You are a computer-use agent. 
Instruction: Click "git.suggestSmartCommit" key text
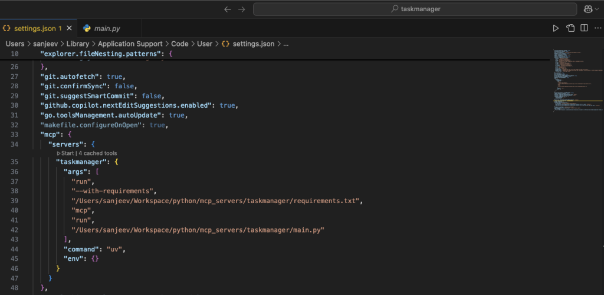click(x=87, y=95)
